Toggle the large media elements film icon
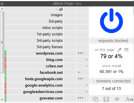The height and width of the screenshot is (103, 134). pyautogui.click(x=106, y=99)
